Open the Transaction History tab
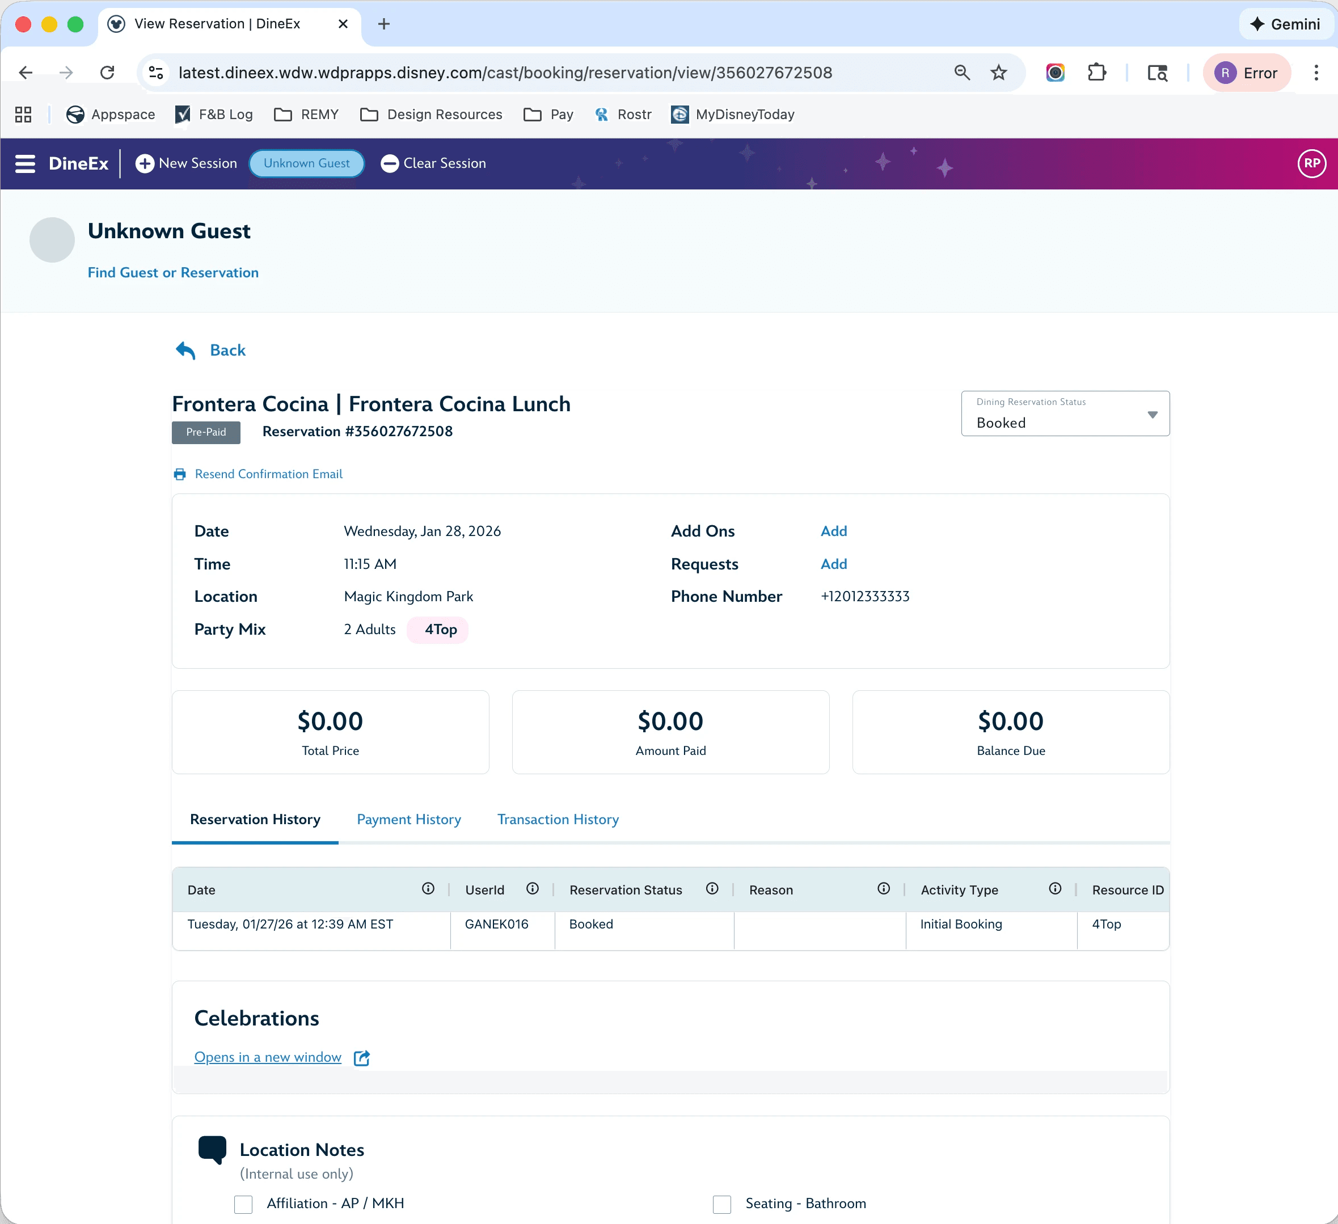Screen dimensions: 1338x1224 pos(558,820)
